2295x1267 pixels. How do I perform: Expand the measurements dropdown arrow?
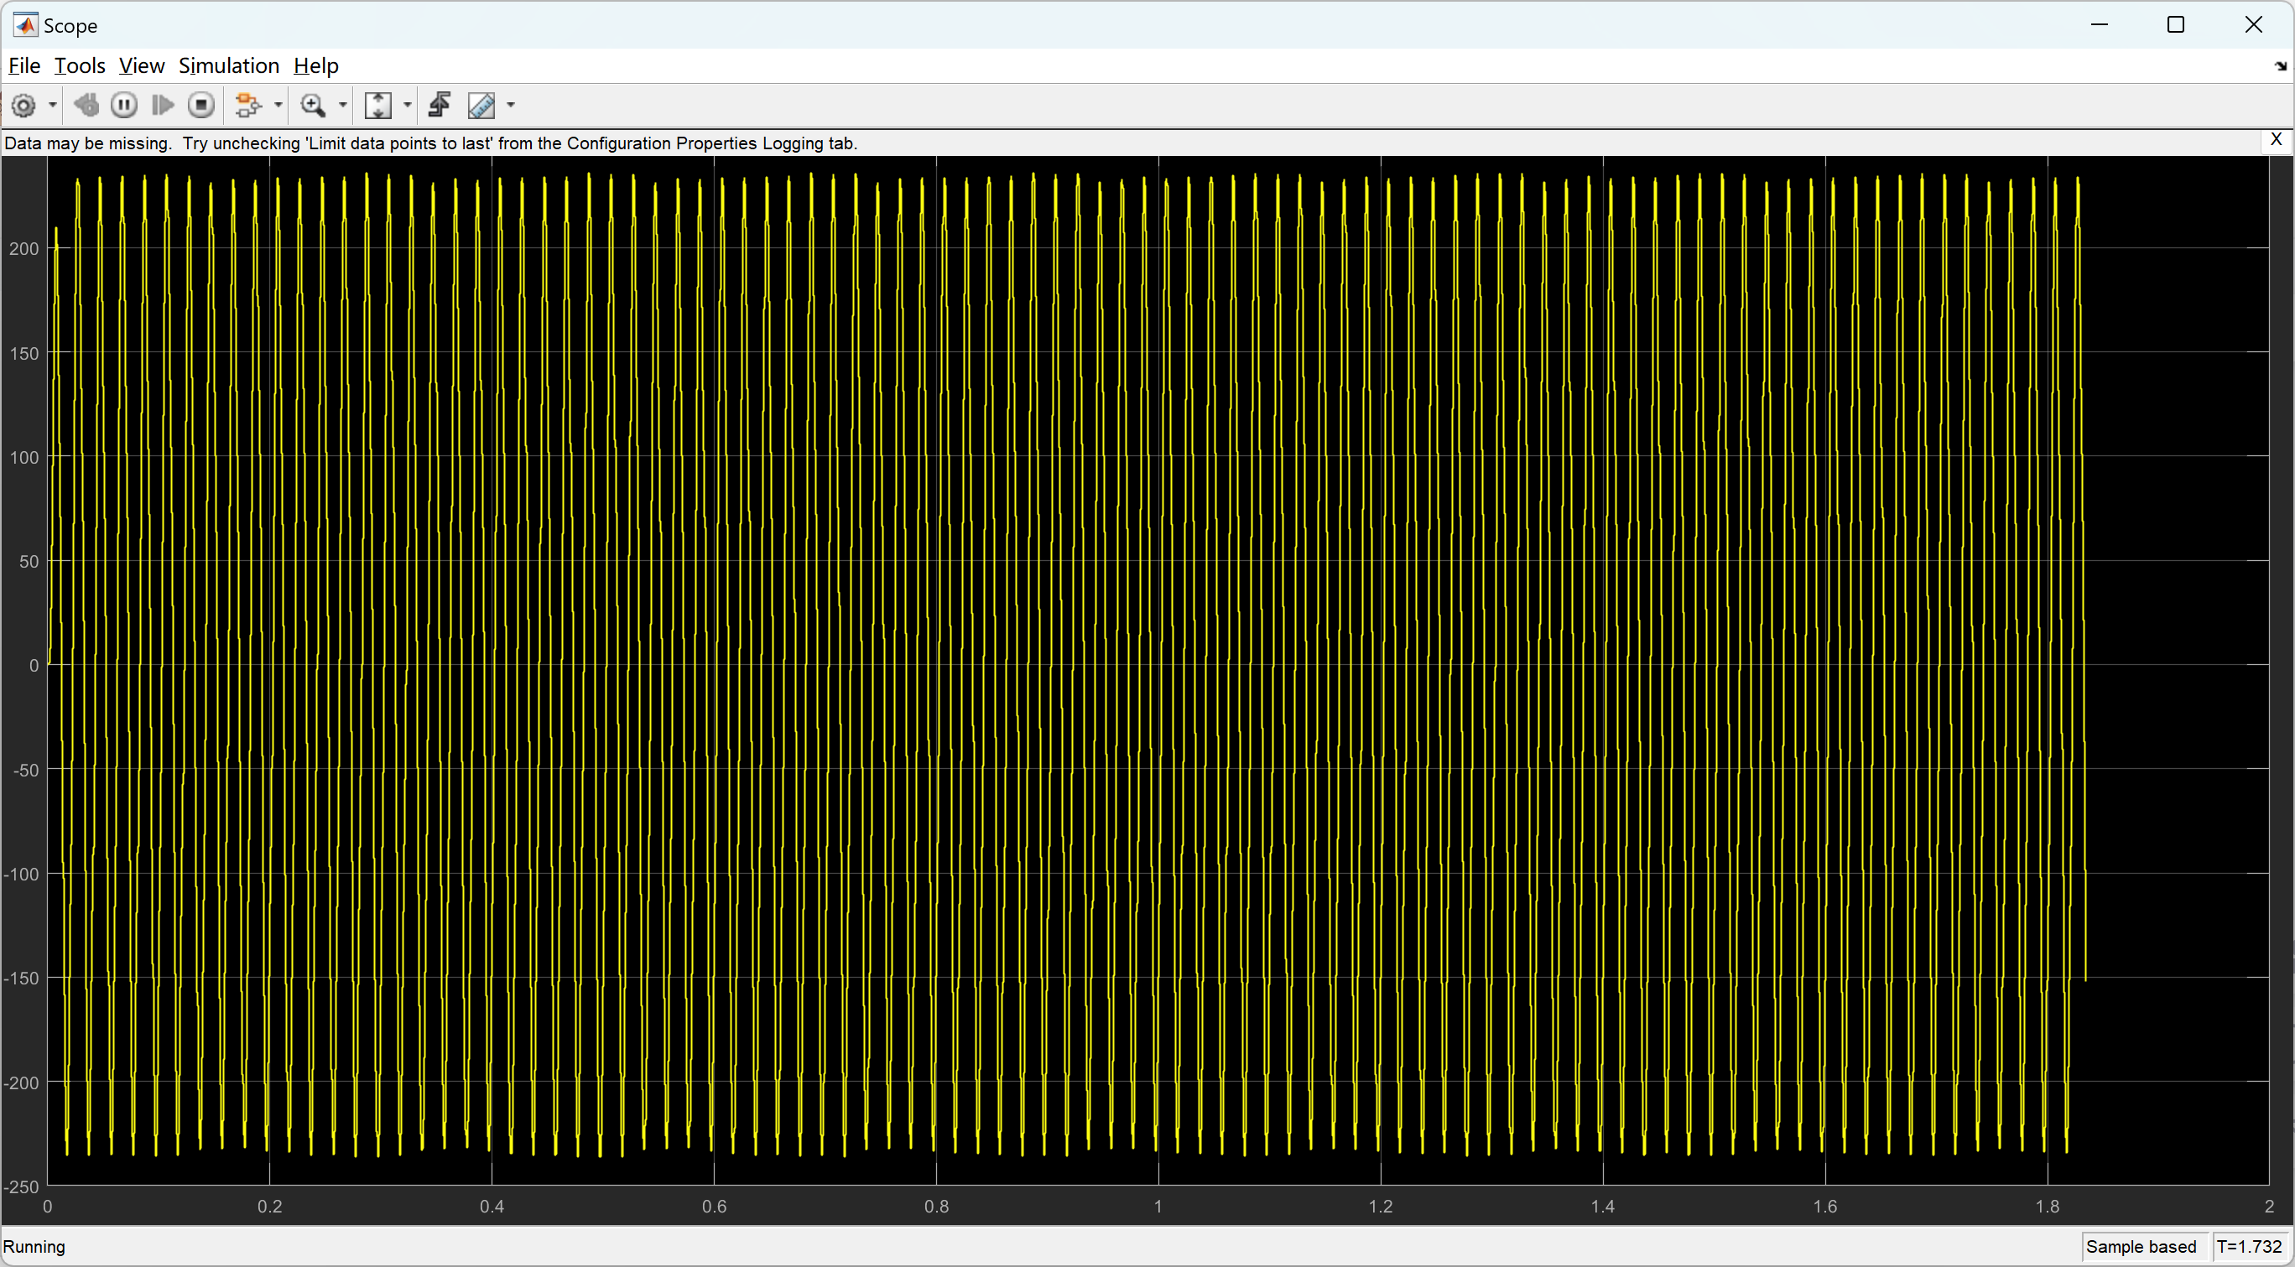tap(512, 106)
